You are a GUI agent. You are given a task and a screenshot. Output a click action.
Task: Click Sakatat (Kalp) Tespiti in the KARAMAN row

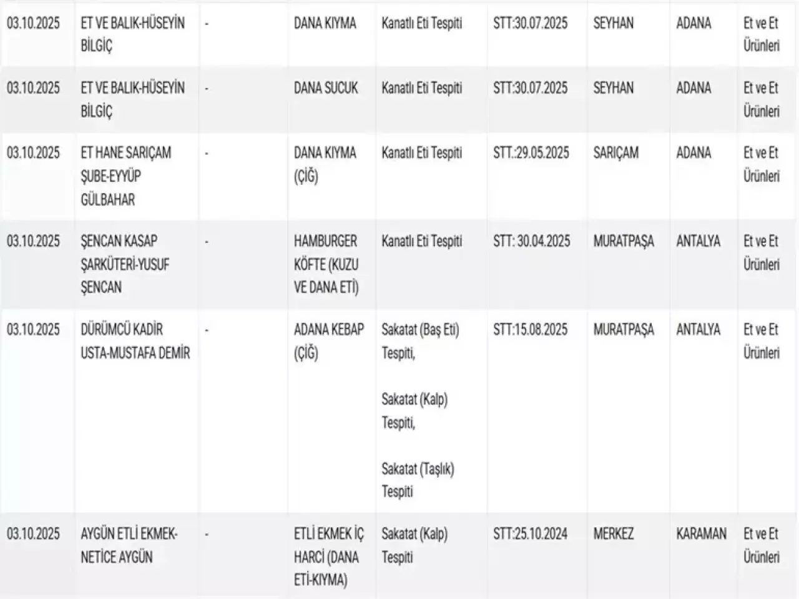pyautogui.click(x=414, y=545)
